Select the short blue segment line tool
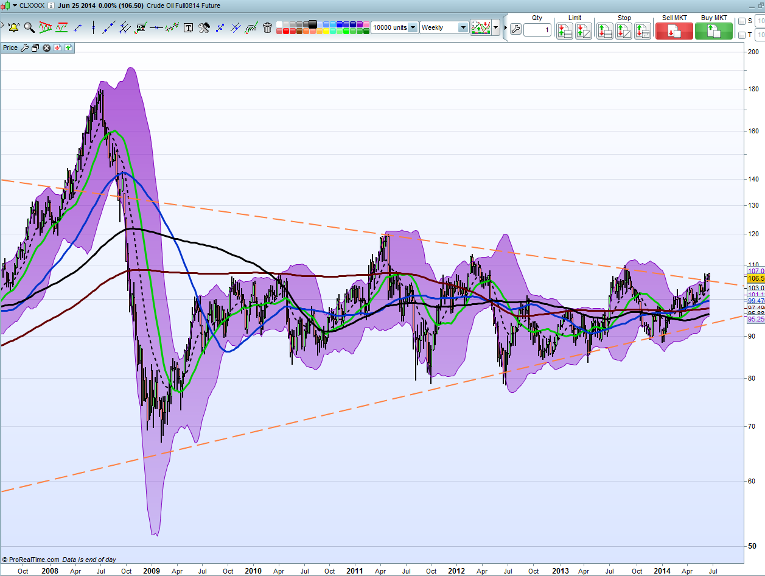The image size is (765, 576). point(78,27)
